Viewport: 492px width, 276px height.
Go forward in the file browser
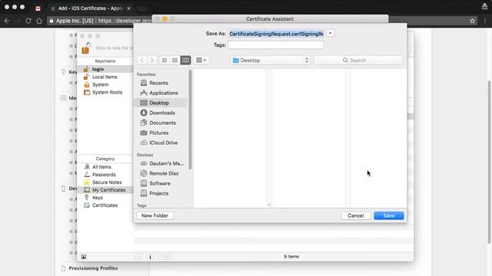(152, 60)
